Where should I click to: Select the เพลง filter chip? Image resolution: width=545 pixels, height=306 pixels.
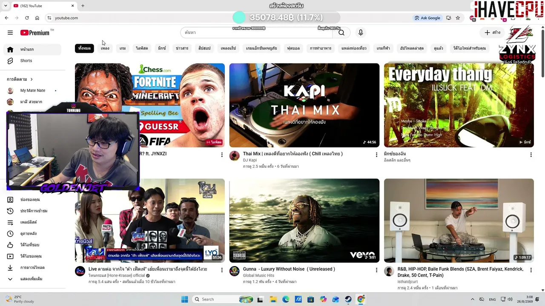click(105, 48)
